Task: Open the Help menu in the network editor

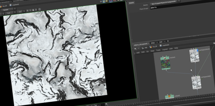Action: [x=176, y=48]
